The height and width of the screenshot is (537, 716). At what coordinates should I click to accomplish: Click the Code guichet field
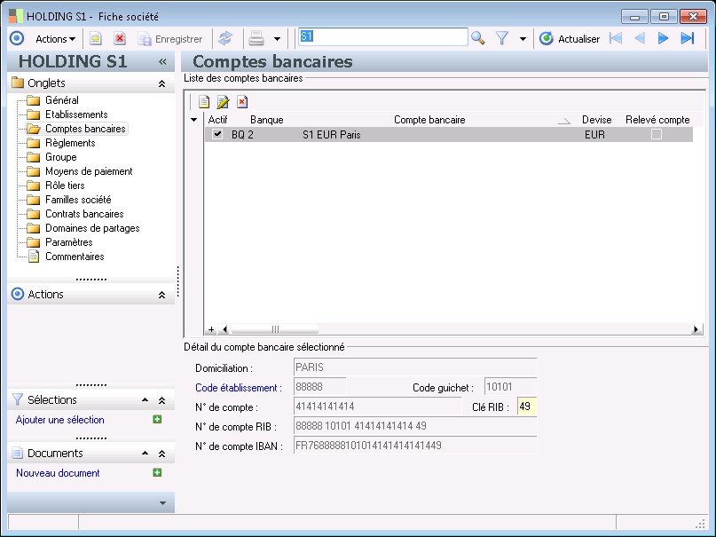coord(510,387)
